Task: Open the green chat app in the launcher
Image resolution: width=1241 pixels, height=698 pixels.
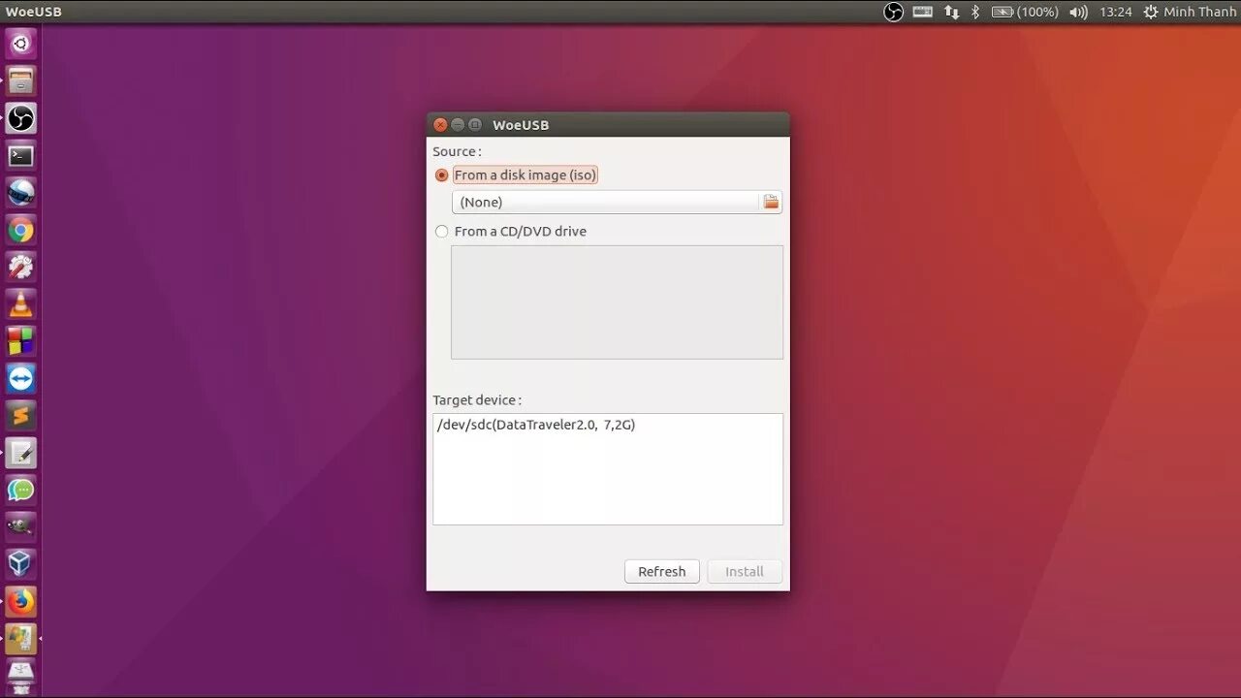Action: point(20,491)
